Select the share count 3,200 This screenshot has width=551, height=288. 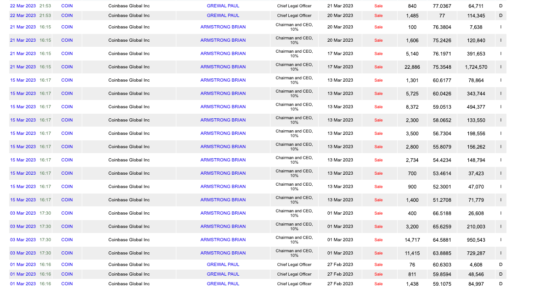pos(412,227)
